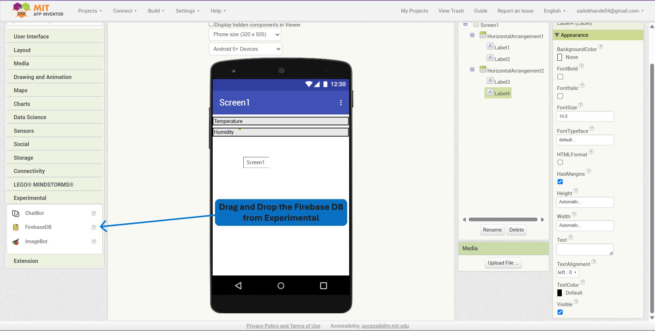
Task: Open HTMLFormat help question mark
Action: [591, 152]
